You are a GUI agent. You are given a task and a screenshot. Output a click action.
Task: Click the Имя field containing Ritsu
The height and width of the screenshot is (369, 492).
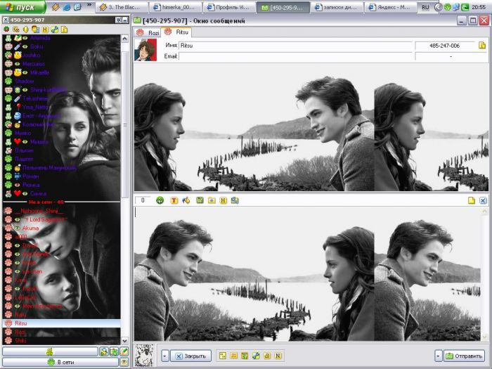[x=296, y=46]
